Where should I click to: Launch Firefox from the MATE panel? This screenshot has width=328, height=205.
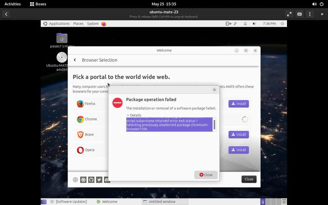tap(104, 24)
